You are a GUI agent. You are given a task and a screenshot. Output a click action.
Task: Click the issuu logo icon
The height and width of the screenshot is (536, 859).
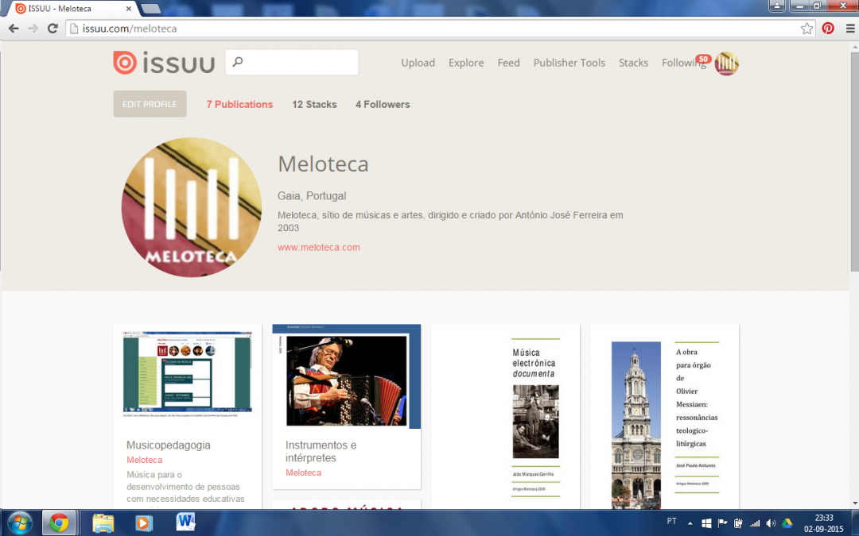125,63
